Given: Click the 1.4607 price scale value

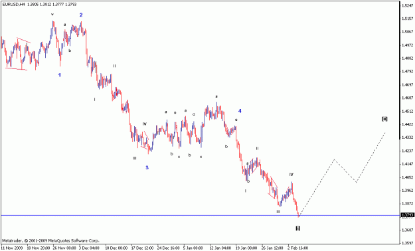Looking at the screenshot, I should 408,98.
